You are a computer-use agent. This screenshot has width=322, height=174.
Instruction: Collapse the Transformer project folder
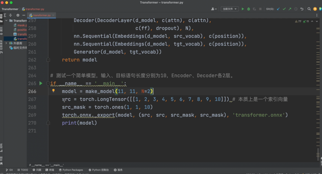[x=6, y=21]
